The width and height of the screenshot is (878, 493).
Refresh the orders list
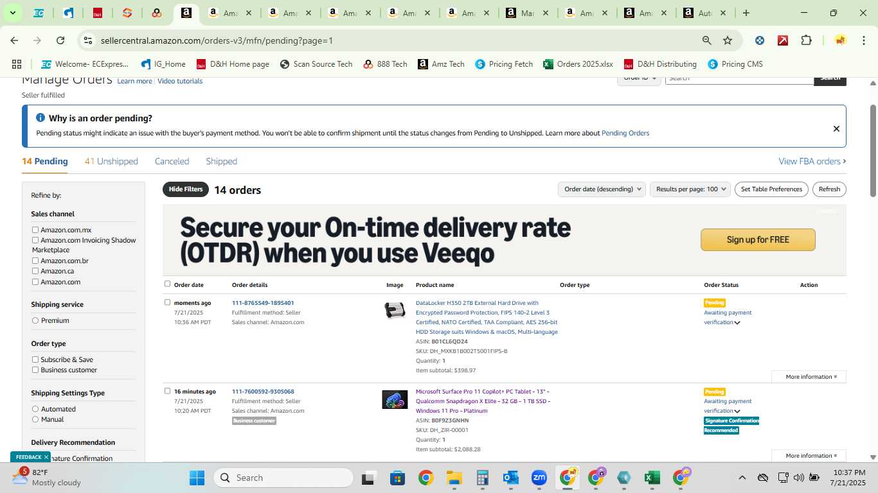click(x=829, y=189)
